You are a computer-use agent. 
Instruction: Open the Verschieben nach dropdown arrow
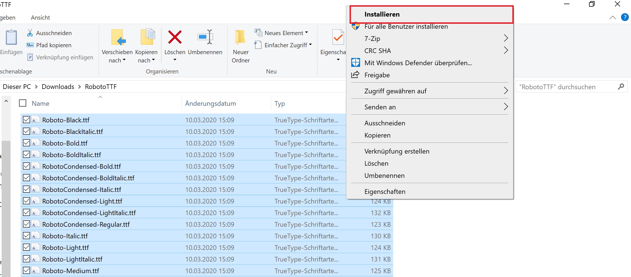[x=124, y=60]
